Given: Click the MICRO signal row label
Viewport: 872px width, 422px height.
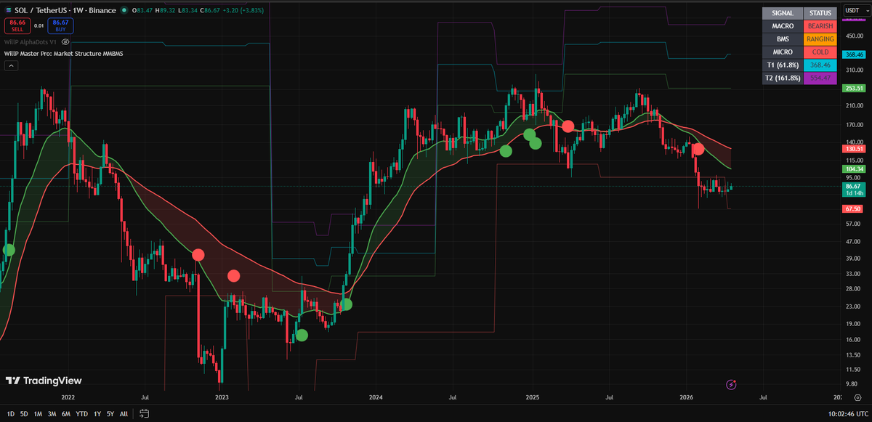Looking at the screenshot, I should coord(782,52).
